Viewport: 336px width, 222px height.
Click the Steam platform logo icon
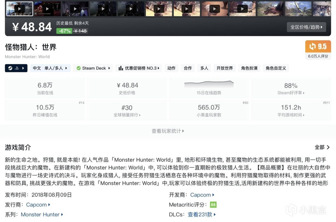tap(10, 68)
